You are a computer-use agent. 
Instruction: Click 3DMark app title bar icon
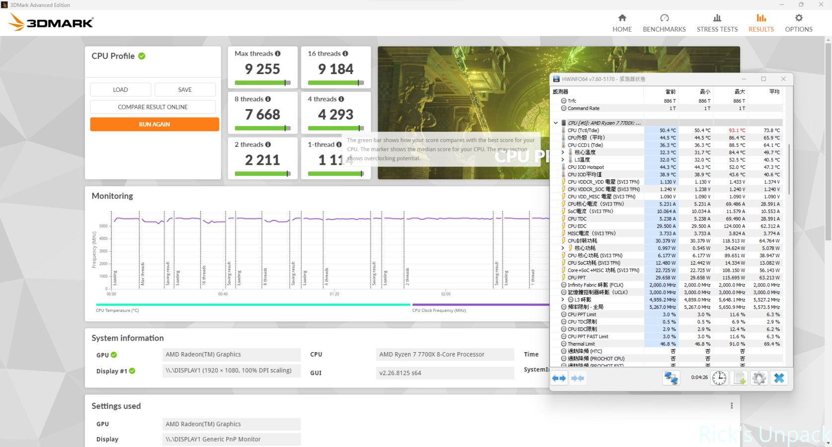4,5
